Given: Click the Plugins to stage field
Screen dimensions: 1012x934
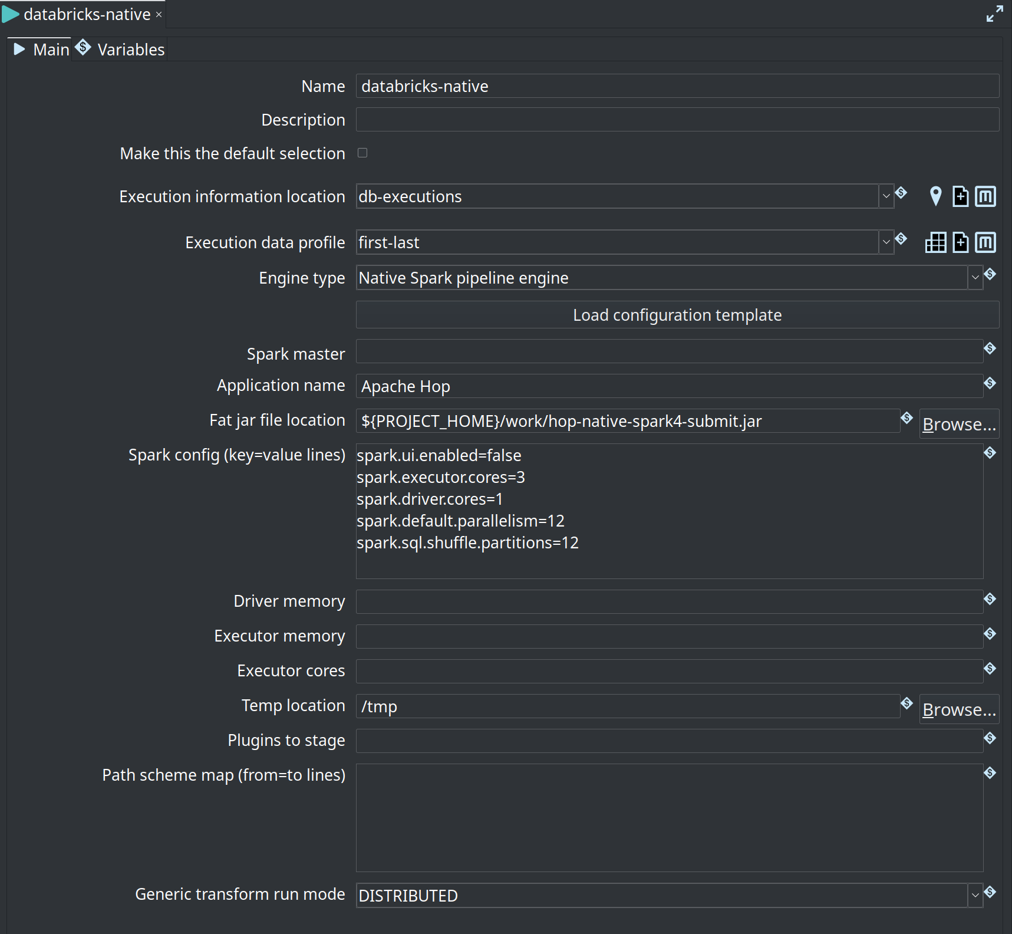Looking at the screenshot, I should coord(669,741).
